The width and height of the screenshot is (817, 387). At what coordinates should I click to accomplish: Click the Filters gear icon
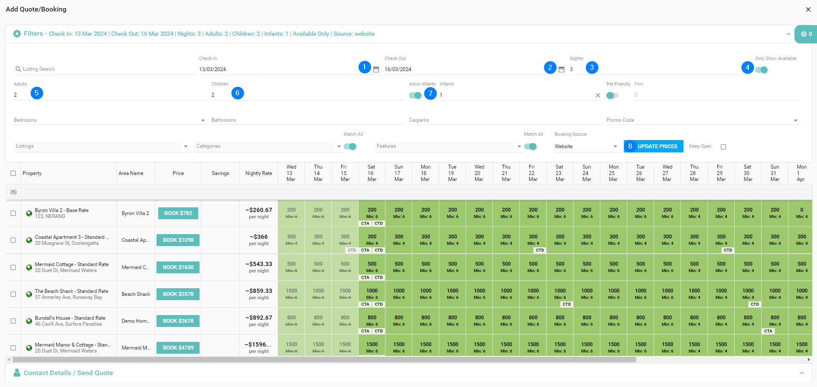(x=17, y=34)
